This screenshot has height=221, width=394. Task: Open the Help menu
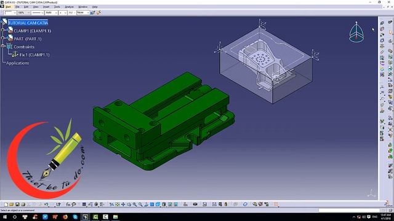(x=95, y=7)
